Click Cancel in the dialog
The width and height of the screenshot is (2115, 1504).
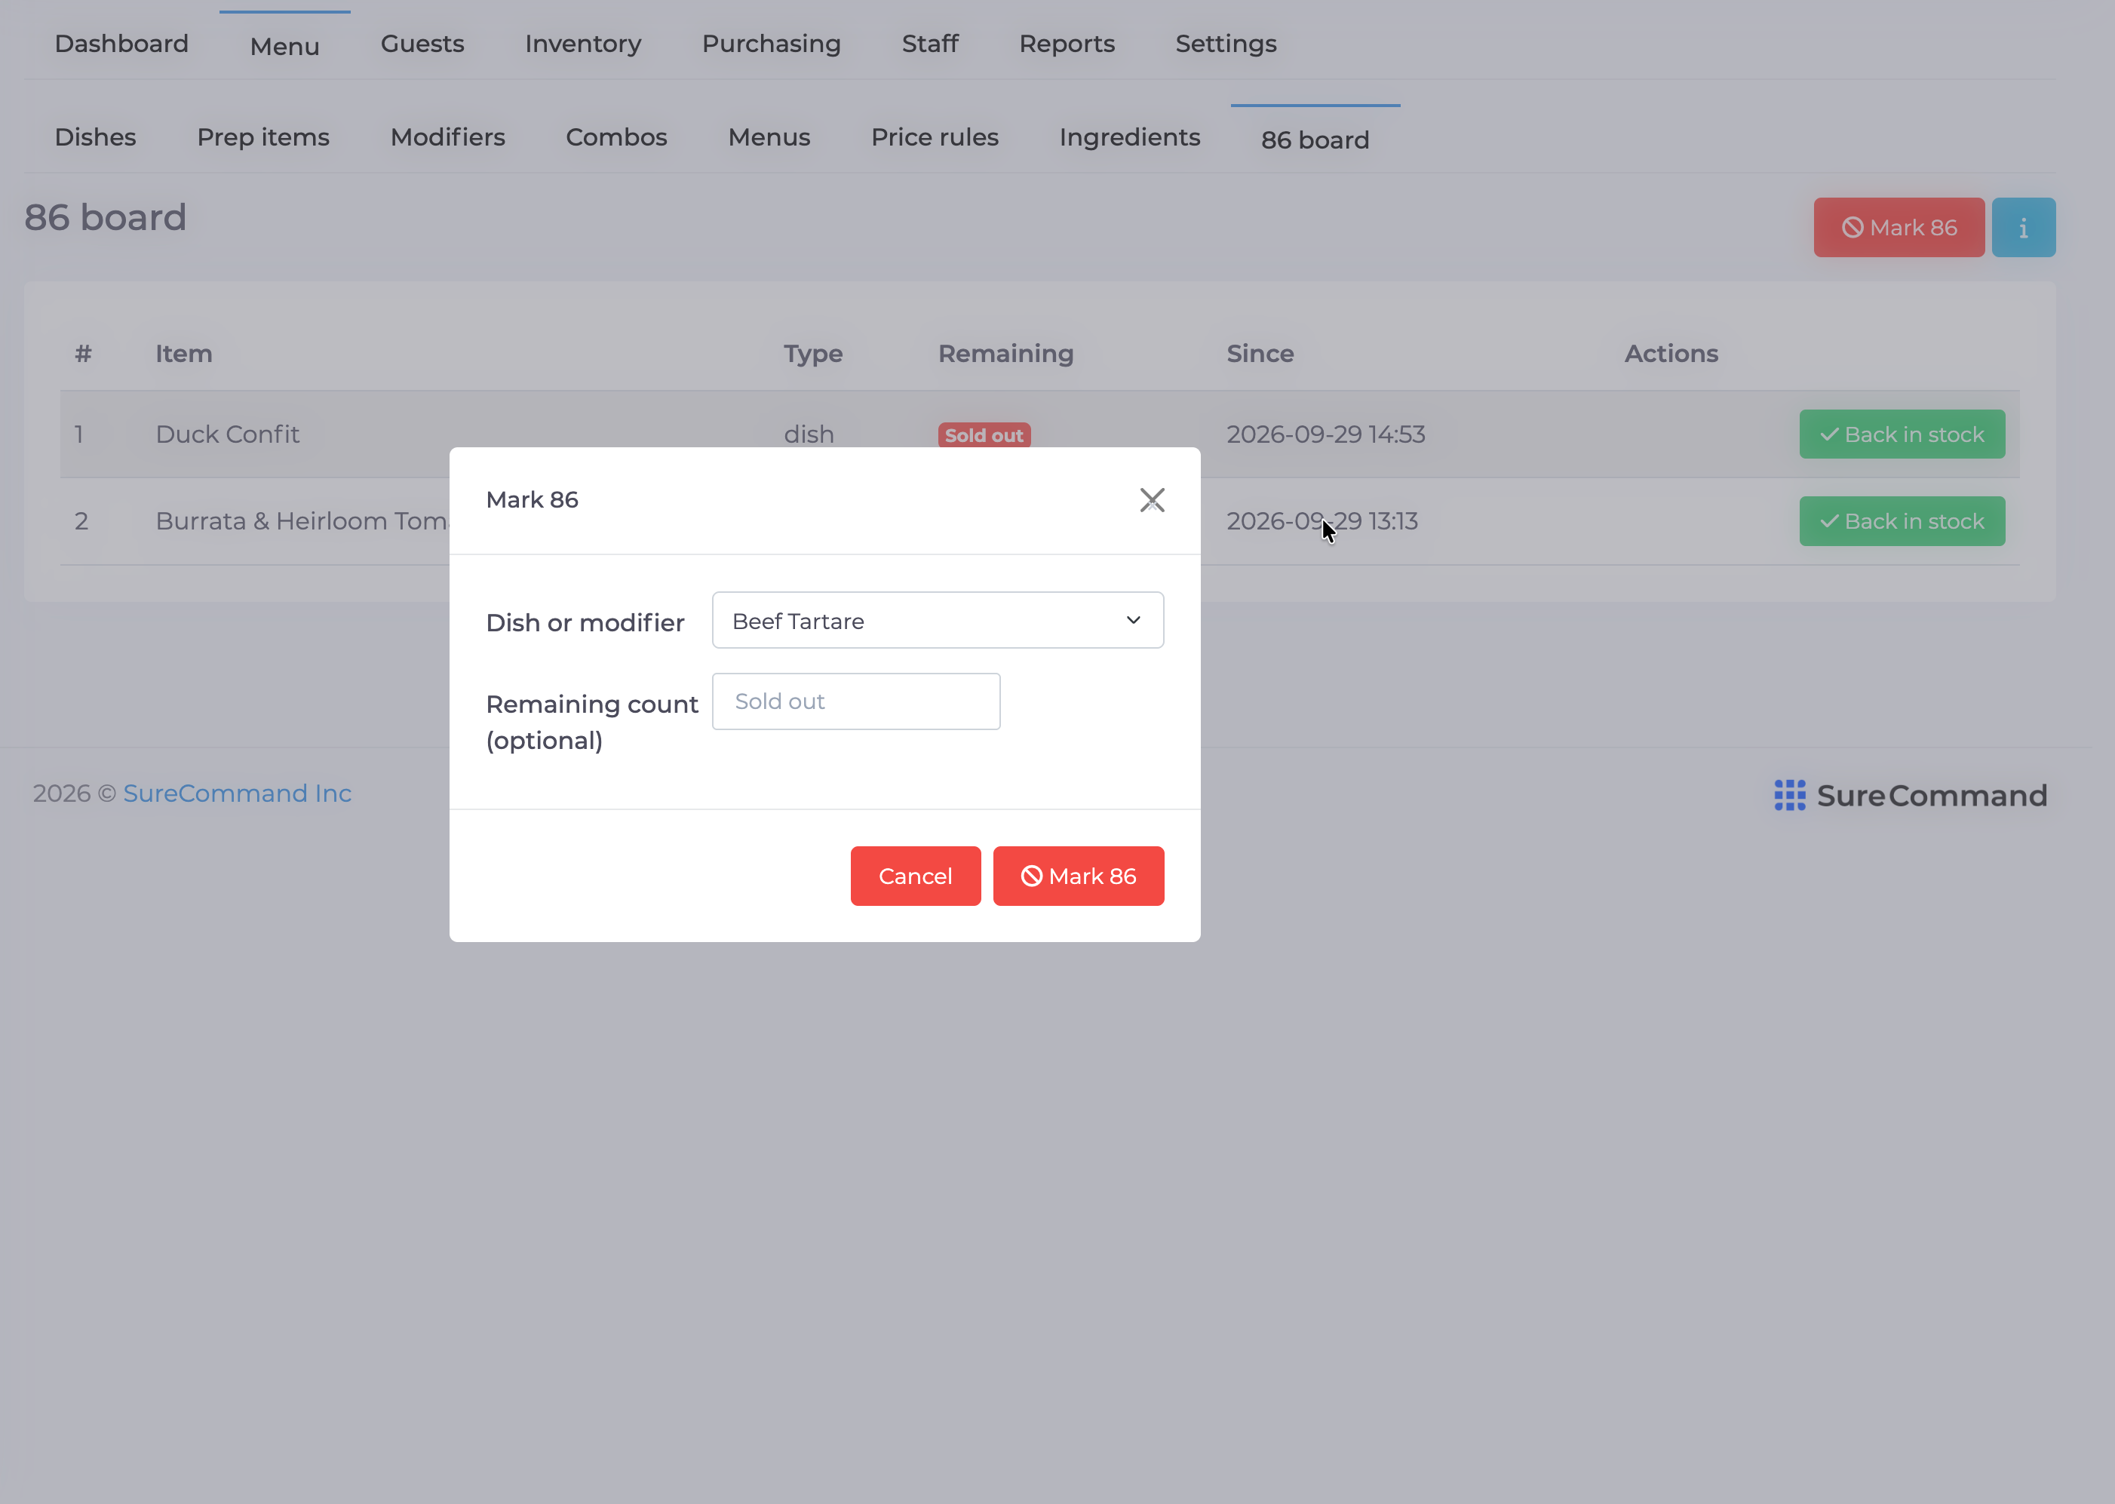click(915, 875)
